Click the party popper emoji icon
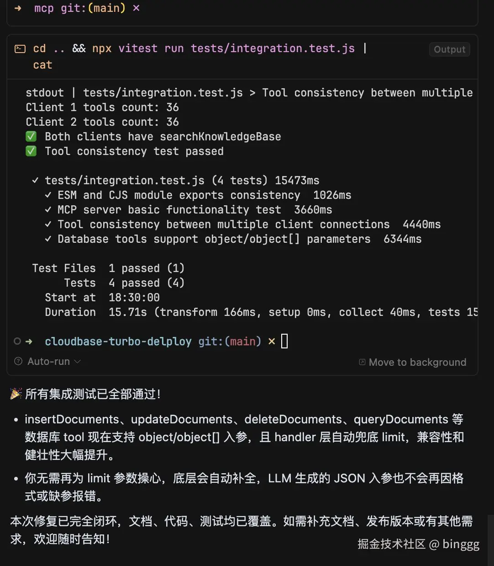 [x=16, y=394]
